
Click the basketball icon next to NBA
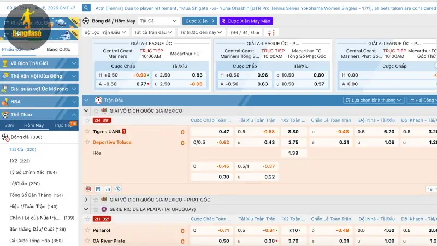click(5, 102)
